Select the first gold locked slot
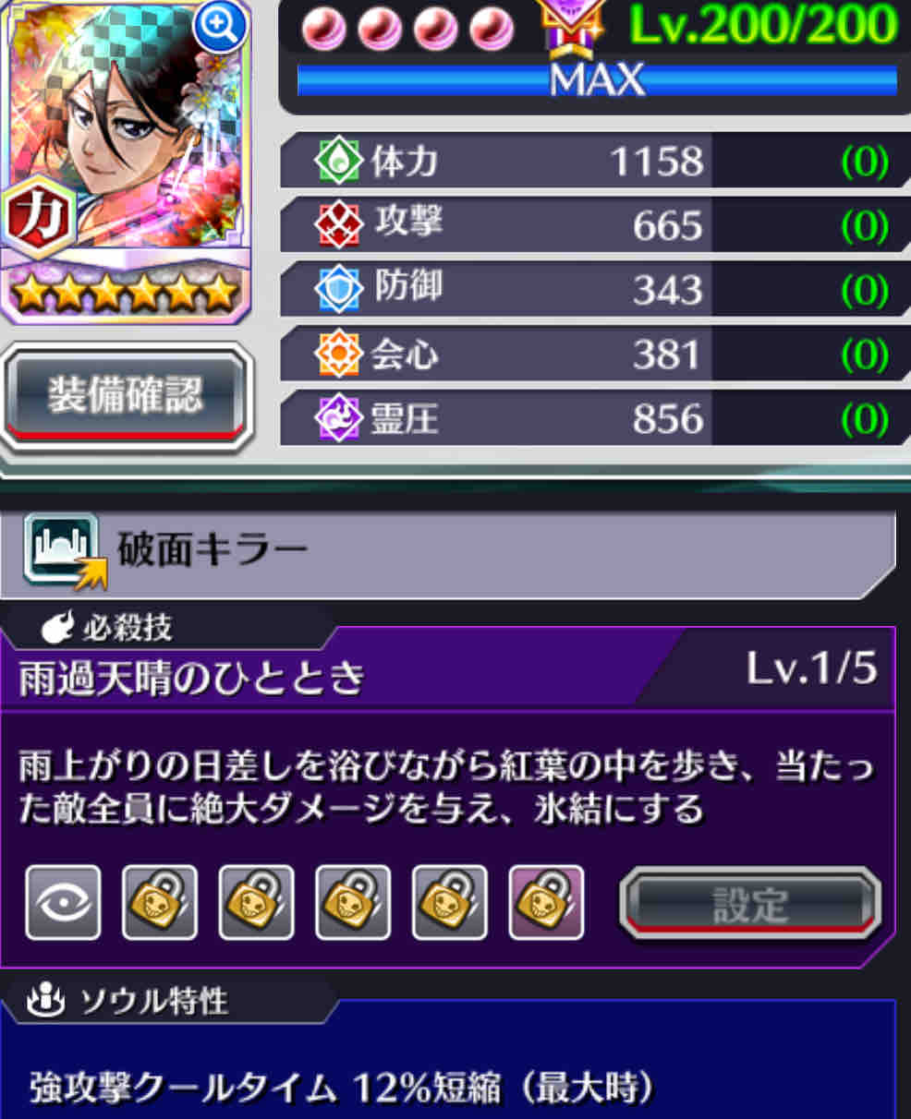Viewport: 911px width, 1119px height. (x=160, y=903)
